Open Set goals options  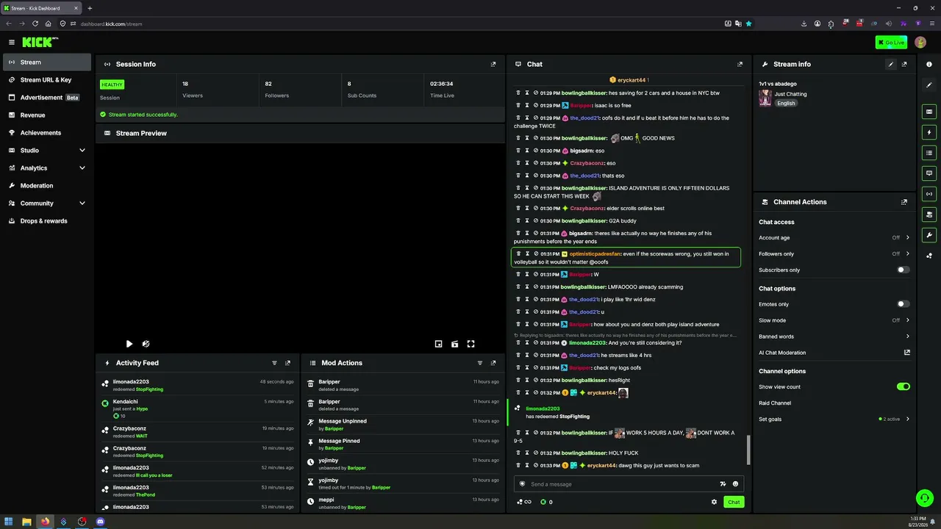834,420
